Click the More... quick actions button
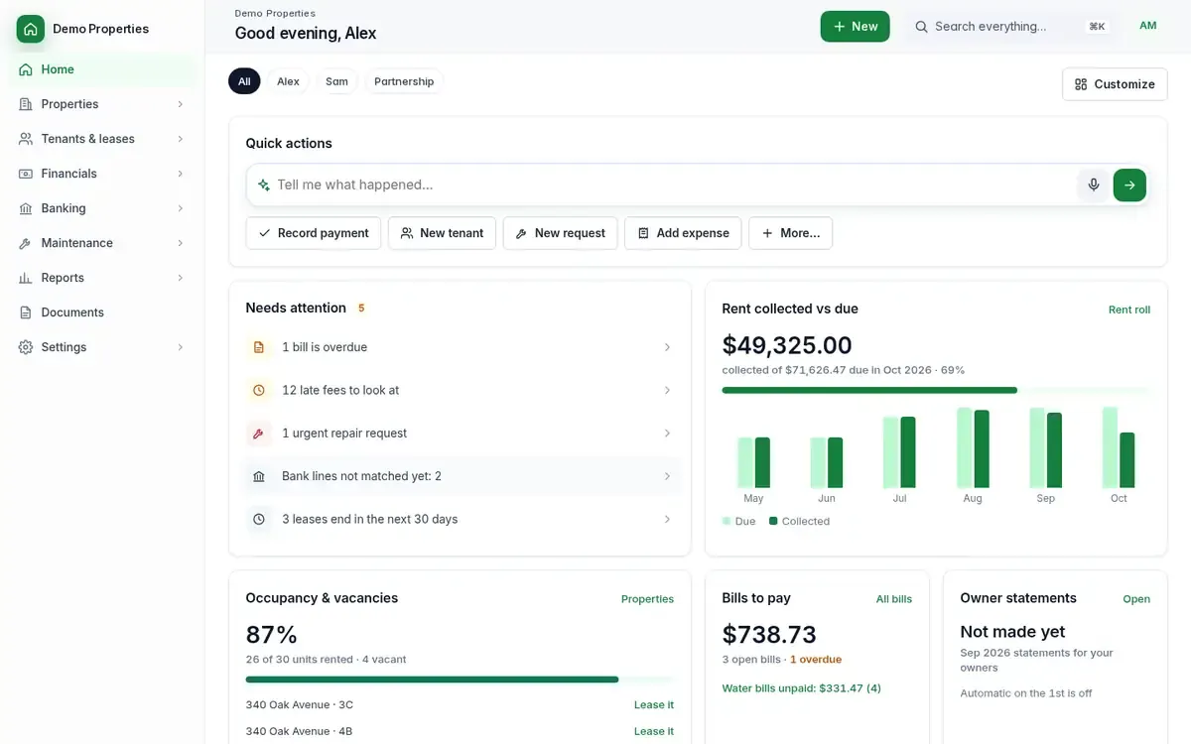 pyautogui.click(x=790, y=233)
